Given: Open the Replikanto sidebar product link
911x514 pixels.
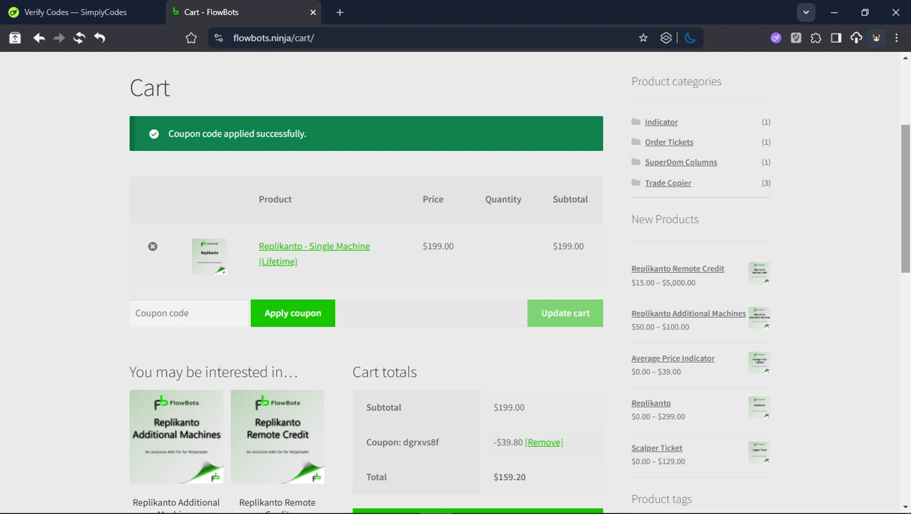Looking at the screenshot, I should 651,403.
